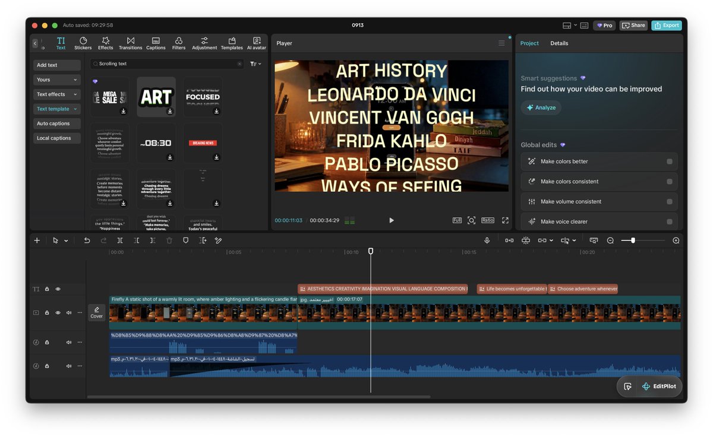Select Add text in sidebar
Image resolution: width=713 pixels, height=437 pixels.
57,65
